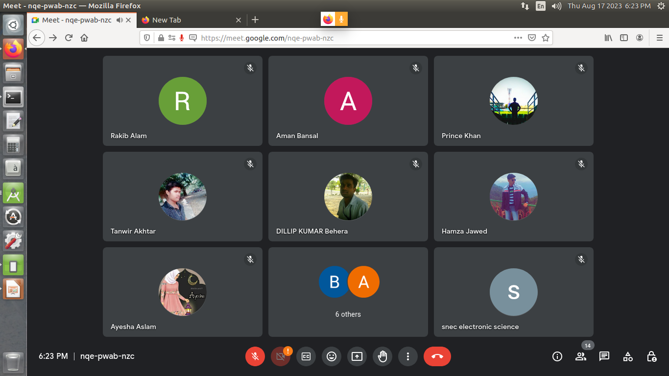
Task: Open network connections indicator
Action: [525, 6]
